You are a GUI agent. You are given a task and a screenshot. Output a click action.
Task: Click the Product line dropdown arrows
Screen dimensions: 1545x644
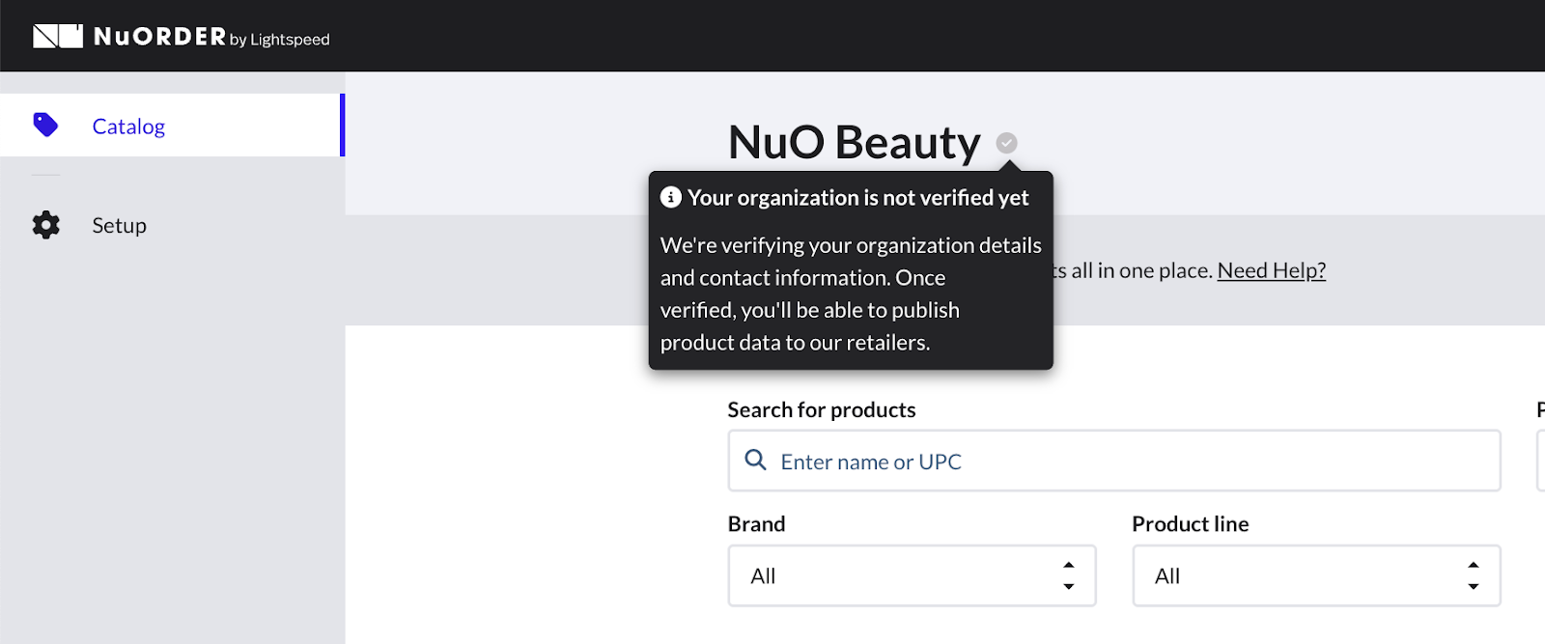(x=1473, y=575)
